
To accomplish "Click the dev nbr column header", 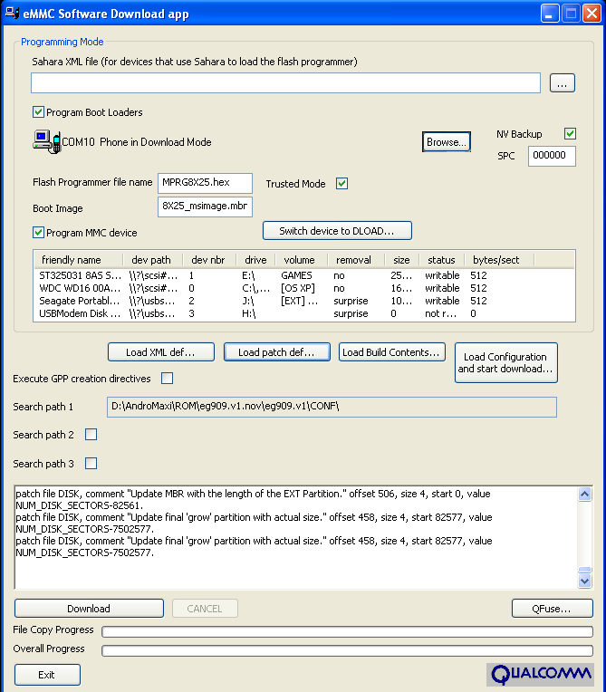I will pos(210,260).
